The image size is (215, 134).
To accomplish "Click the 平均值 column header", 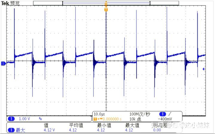I will (x=76, y=125).
